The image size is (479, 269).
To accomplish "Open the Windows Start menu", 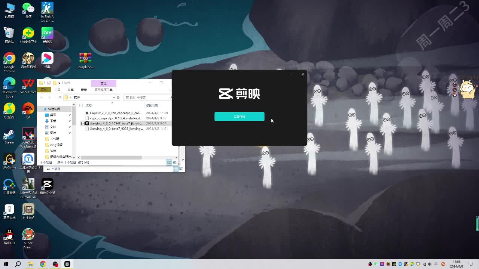I will tap(6, 264).
